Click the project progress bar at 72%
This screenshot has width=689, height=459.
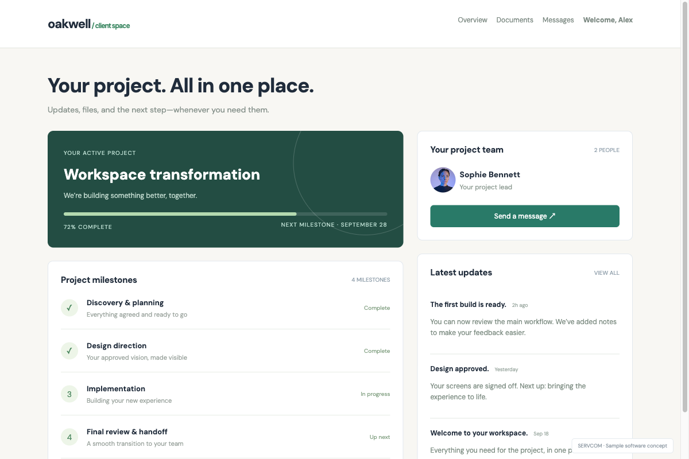[x=226, y=214]
